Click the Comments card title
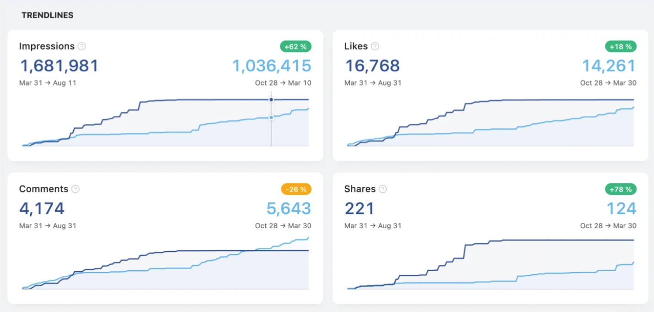Viewport: 654px width, 312px height. point(44,189)
